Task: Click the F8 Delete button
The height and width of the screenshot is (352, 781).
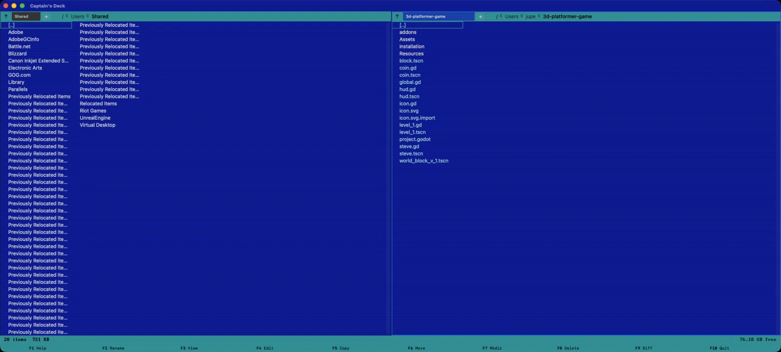Action: click(568, 348)
